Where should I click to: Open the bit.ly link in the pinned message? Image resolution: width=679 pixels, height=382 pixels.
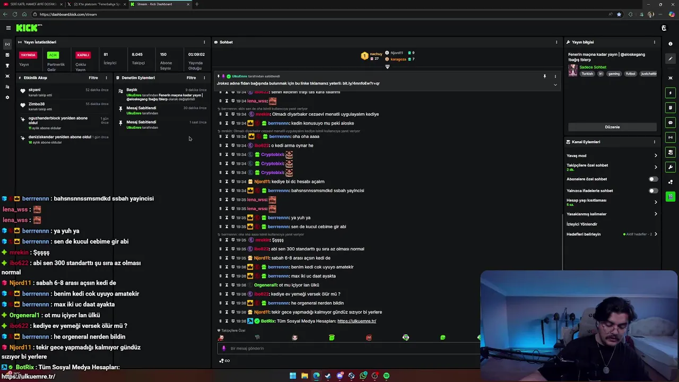361,84
